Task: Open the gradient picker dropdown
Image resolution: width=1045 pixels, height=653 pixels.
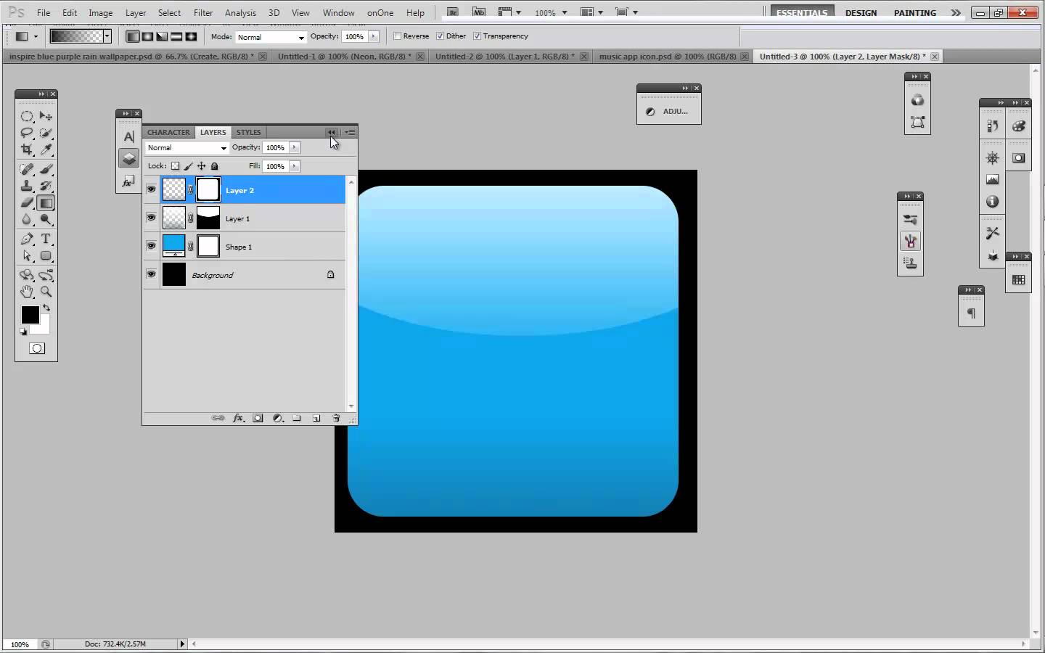Action: pos(107,36)
